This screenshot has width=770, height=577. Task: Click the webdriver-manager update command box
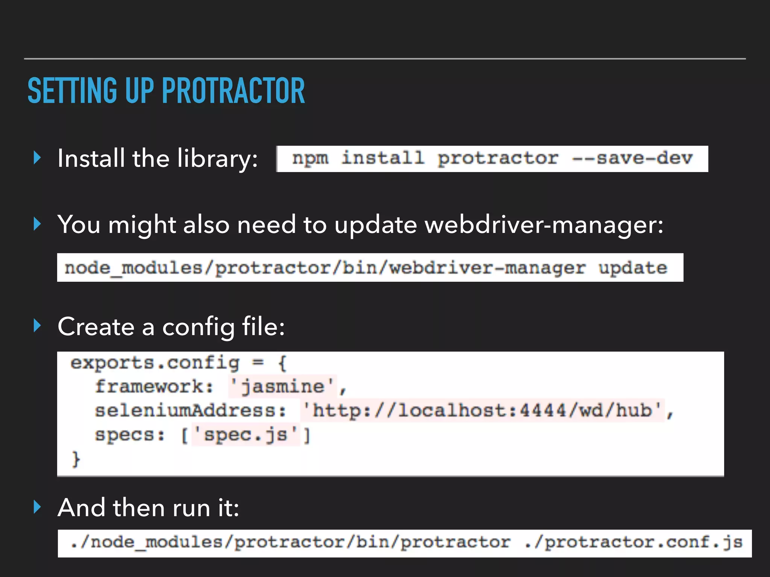(370, 267)
